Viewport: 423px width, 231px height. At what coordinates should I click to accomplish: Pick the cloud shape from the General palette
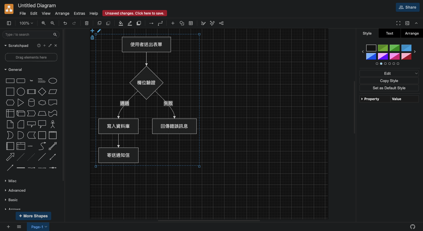(x=42, y=102)
